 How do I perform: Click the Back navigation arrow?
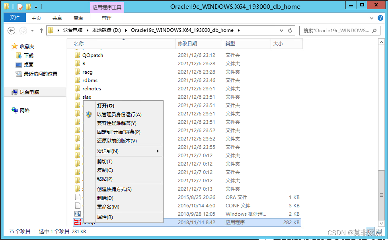point(12,30)
